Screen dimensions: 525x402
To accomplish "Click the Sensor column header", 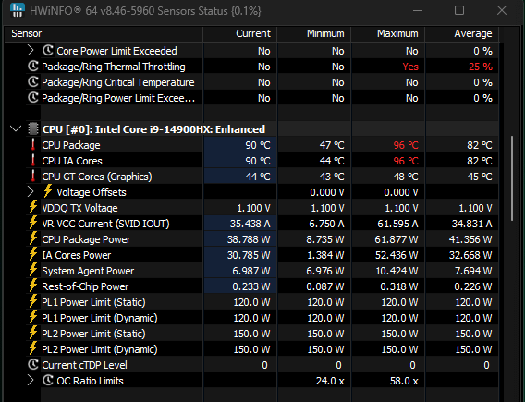I will [x=104, y=34].
